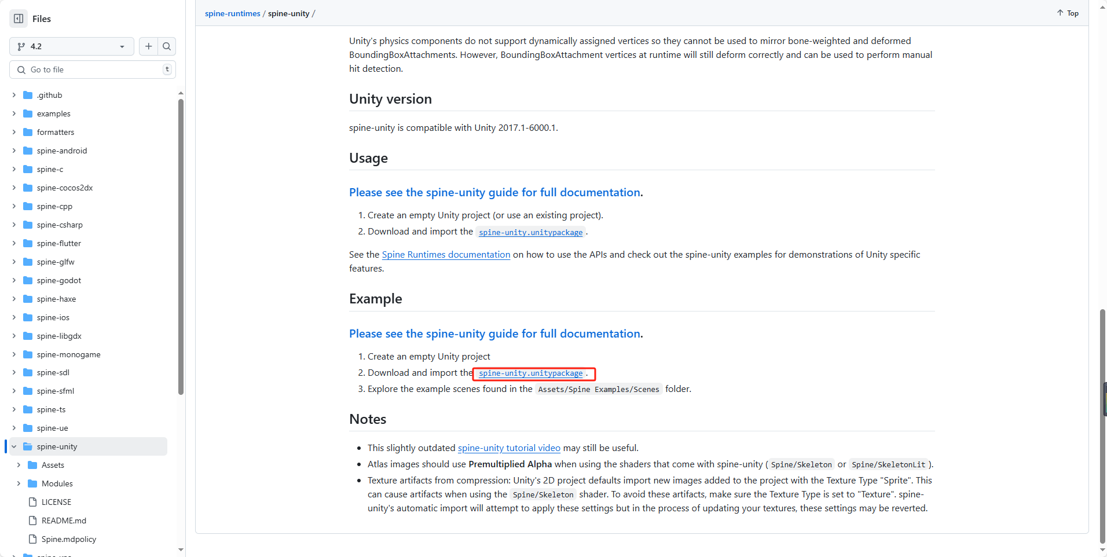Expand the .github folder chevron
Screen dimensions: 1107x557
pos(14,95)
